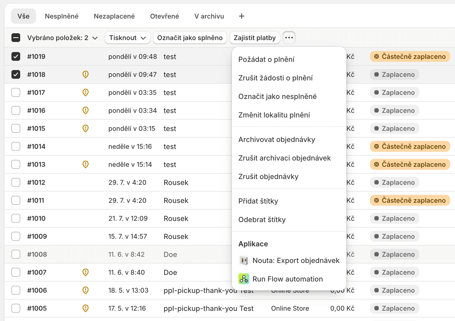This screenshot has width=455, height=321.
Task: Click the warning icon on order #1007
Action: pyautogui.click(x=85, y=272)
